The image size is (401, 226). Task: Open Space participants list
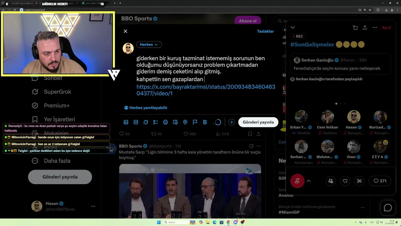(331, 181)
